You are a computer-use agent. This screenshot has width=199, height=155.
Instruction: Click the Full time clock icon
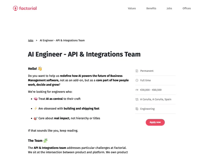[137, 80]
